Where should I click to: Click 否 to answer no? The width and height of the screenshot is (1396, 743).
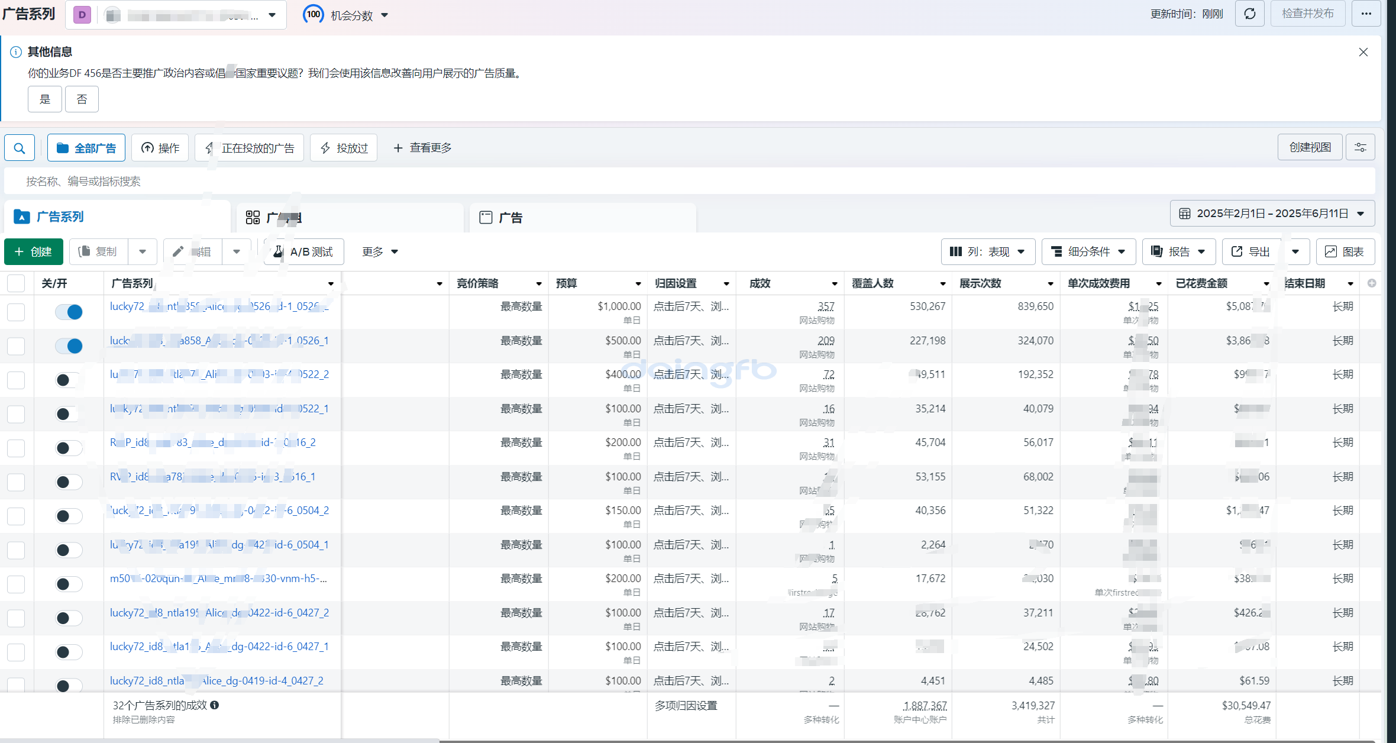[82, 99]
